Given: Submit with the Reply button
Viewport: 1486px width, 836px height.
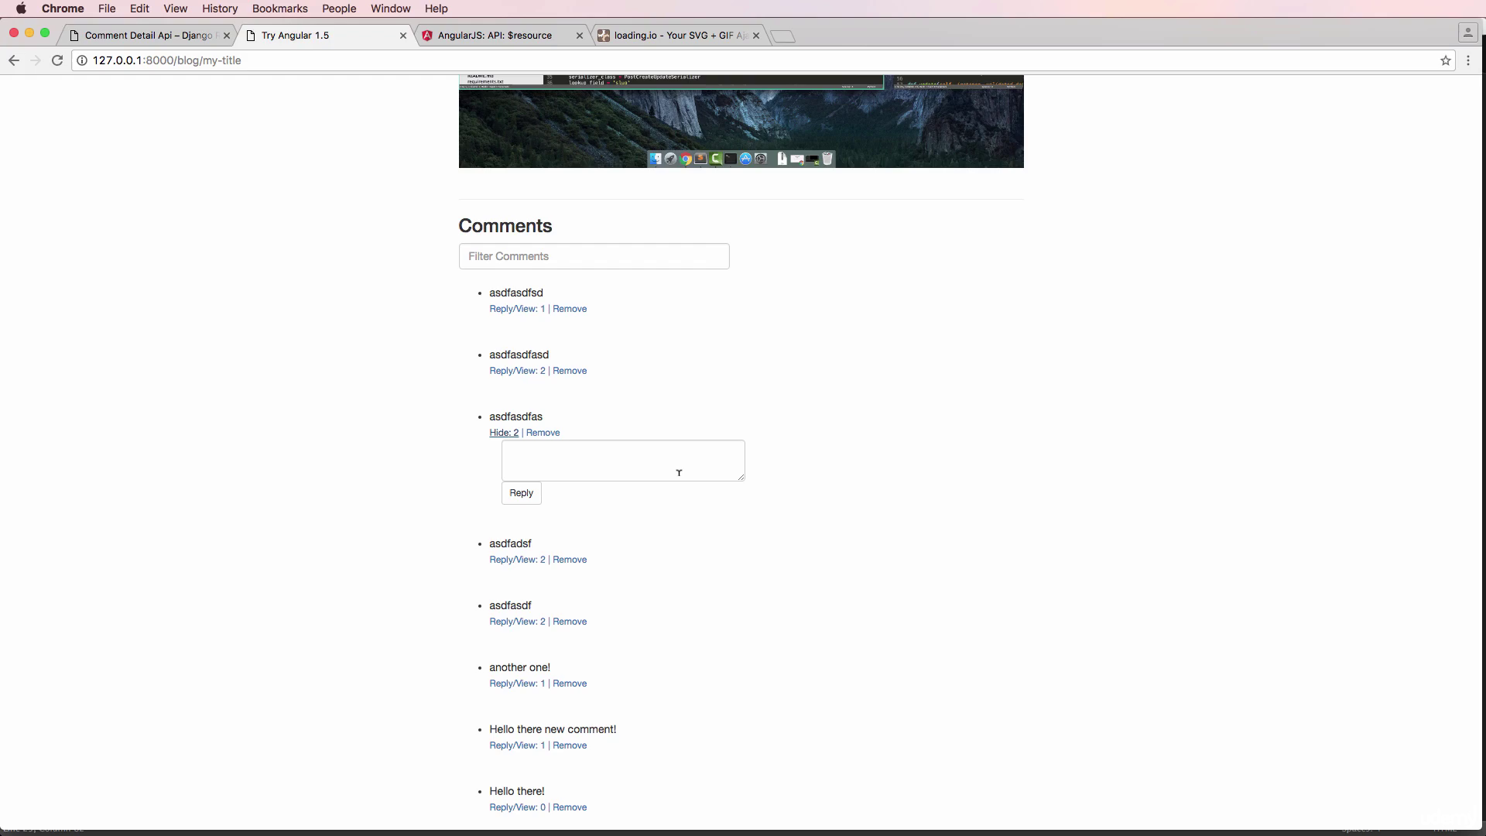Looking at the screenshot, I should point(521,493).
